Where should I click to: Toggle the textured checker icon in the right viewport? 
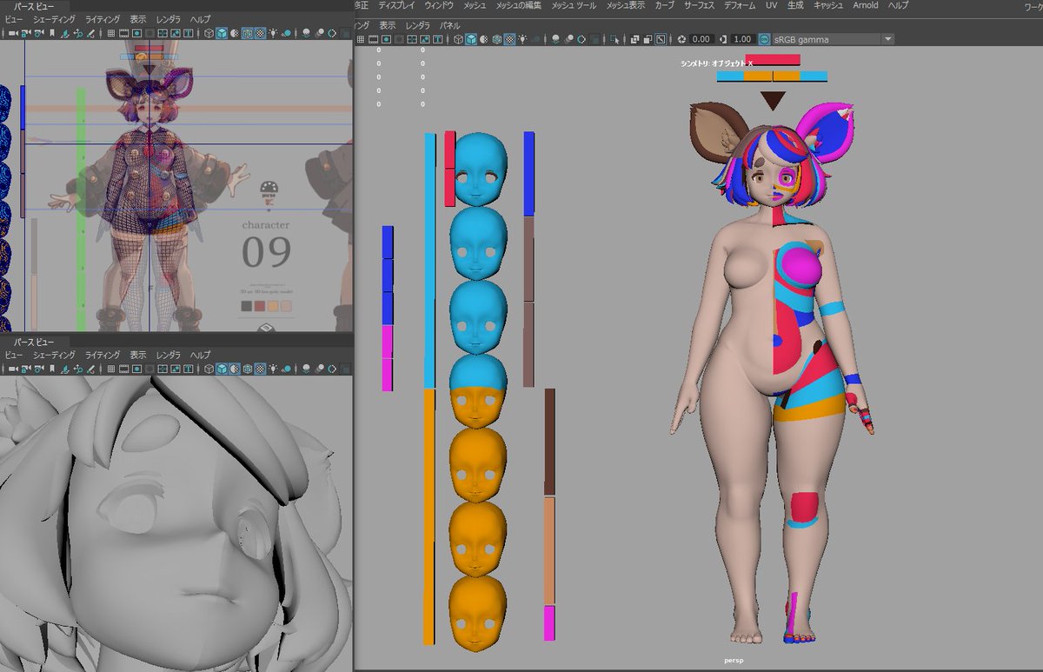coord(509,39)
